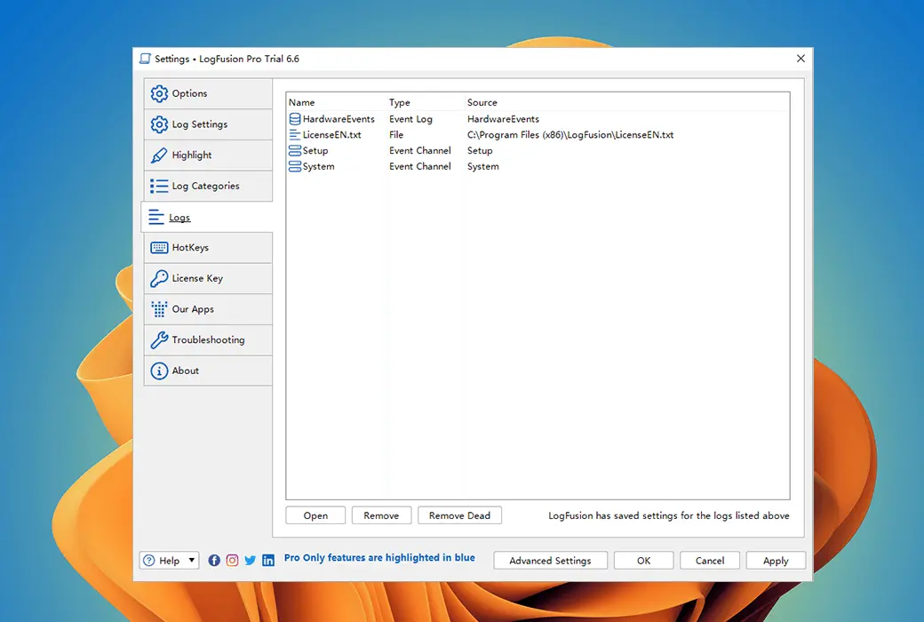Click the Pro Only features blue text
The width and height of the screenshot is (924, 622).
coord(379,558)
